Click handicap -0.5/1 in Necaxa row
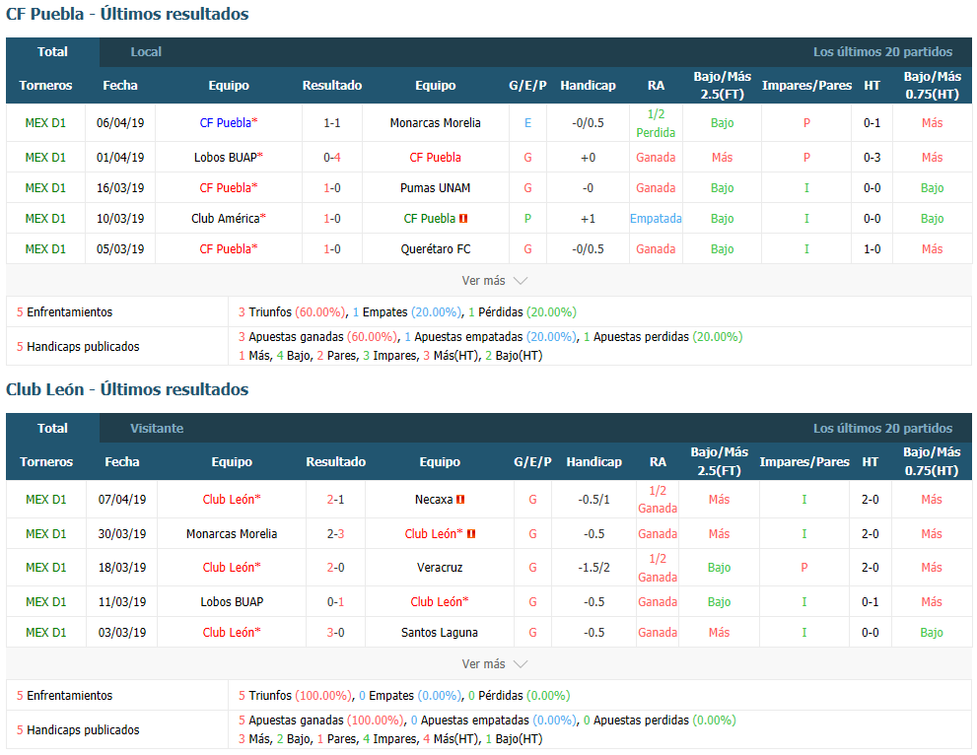 pos(593,500)
